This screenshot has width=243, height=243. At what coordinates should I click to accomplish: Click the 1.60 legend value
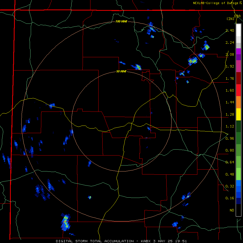230,90
